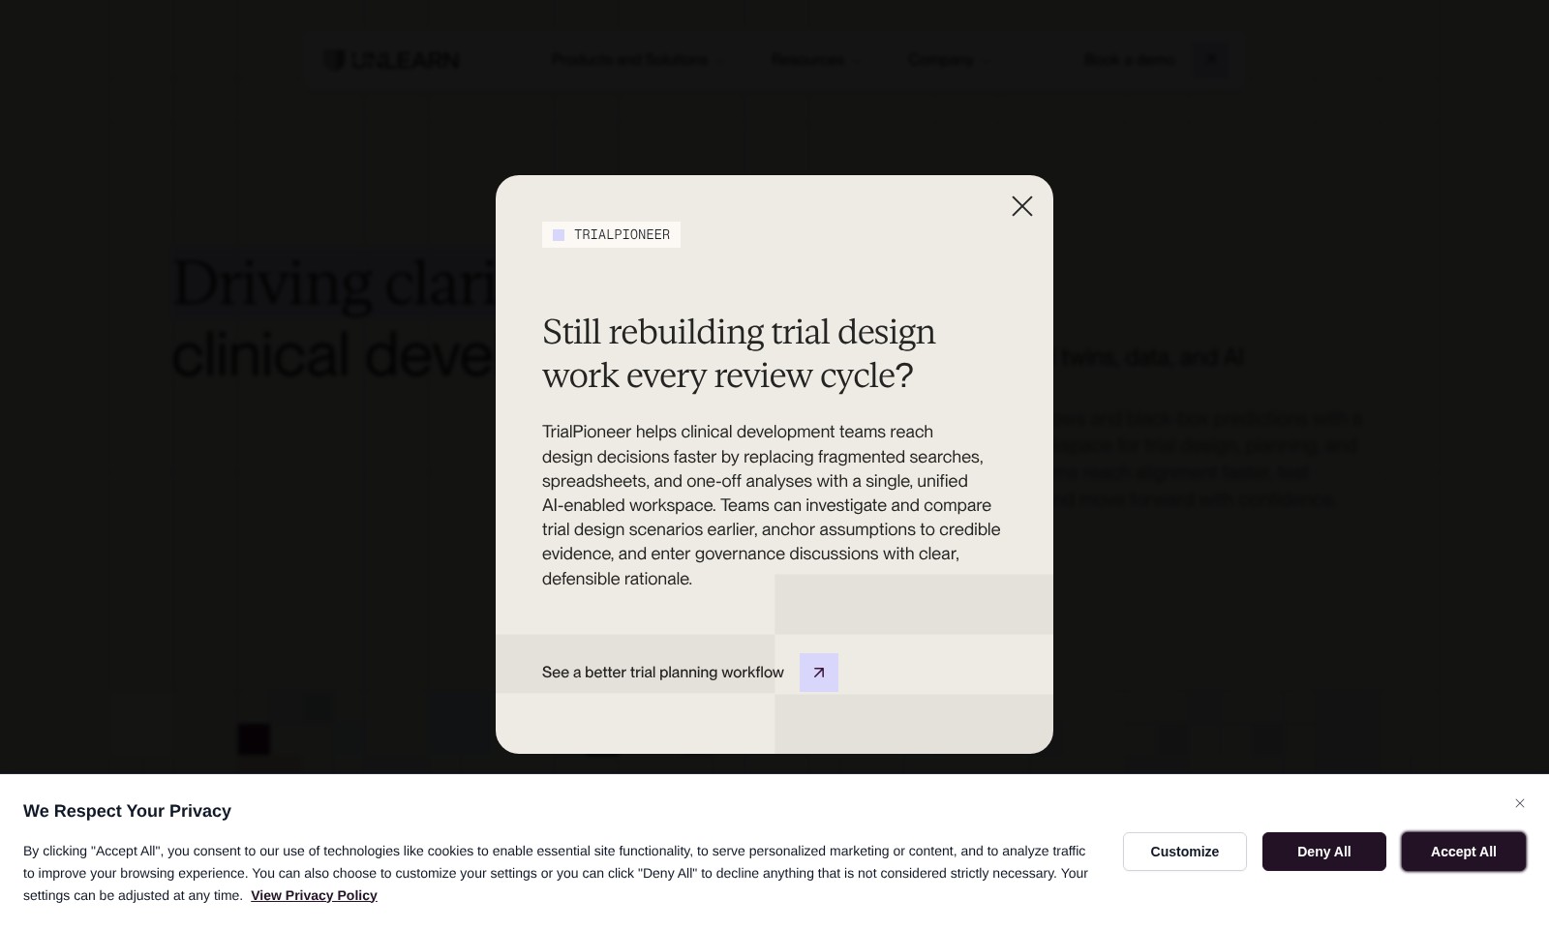The height and width of the screenshot is (929, 1549).
Task: Dismiss the privacy banner with its X
Action: coord(1520,803)
